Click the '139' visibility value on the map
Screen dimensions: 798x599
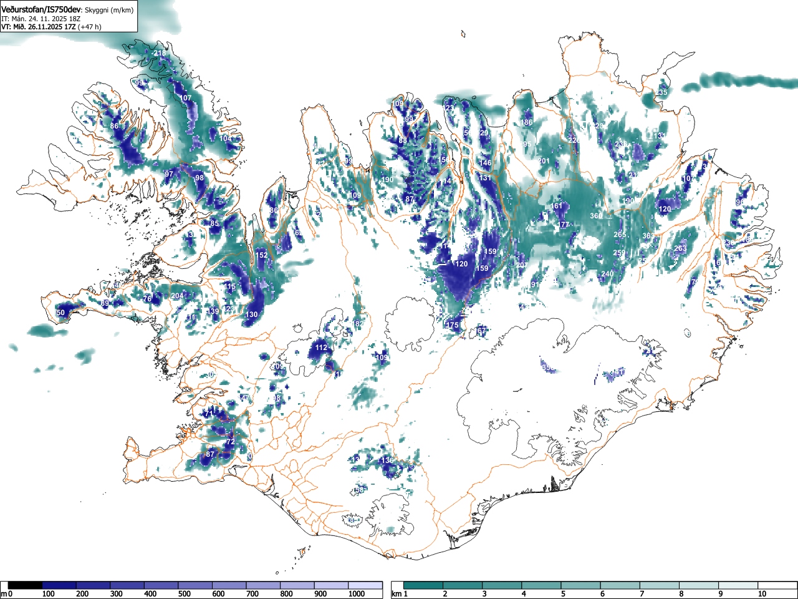pos(214,311)
